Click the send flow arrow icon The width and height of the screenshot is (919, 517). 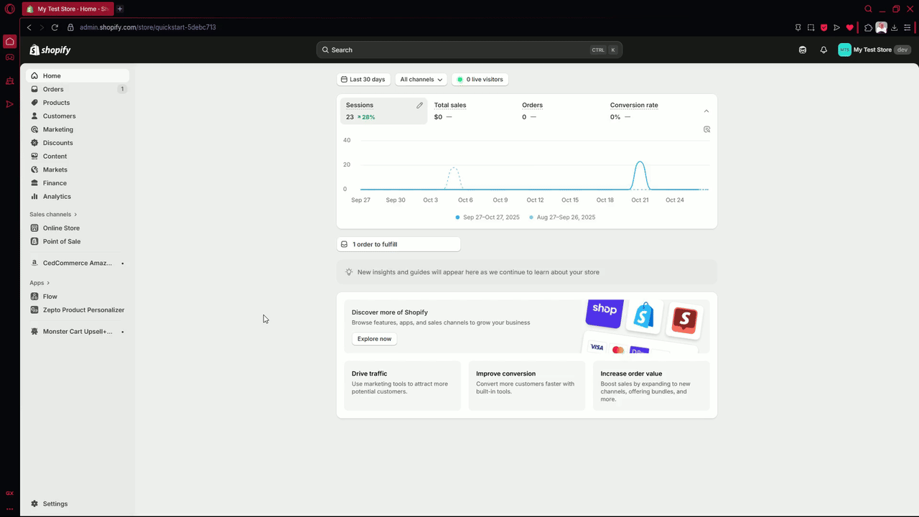click(x=836, y=27)
